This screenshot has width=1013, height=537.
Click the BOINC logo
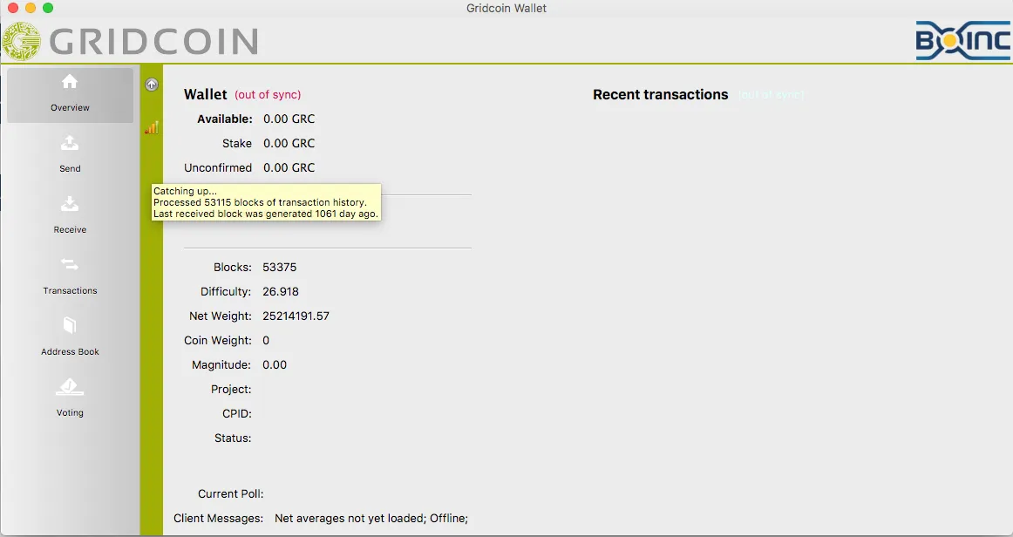click(x=962, y=41)
